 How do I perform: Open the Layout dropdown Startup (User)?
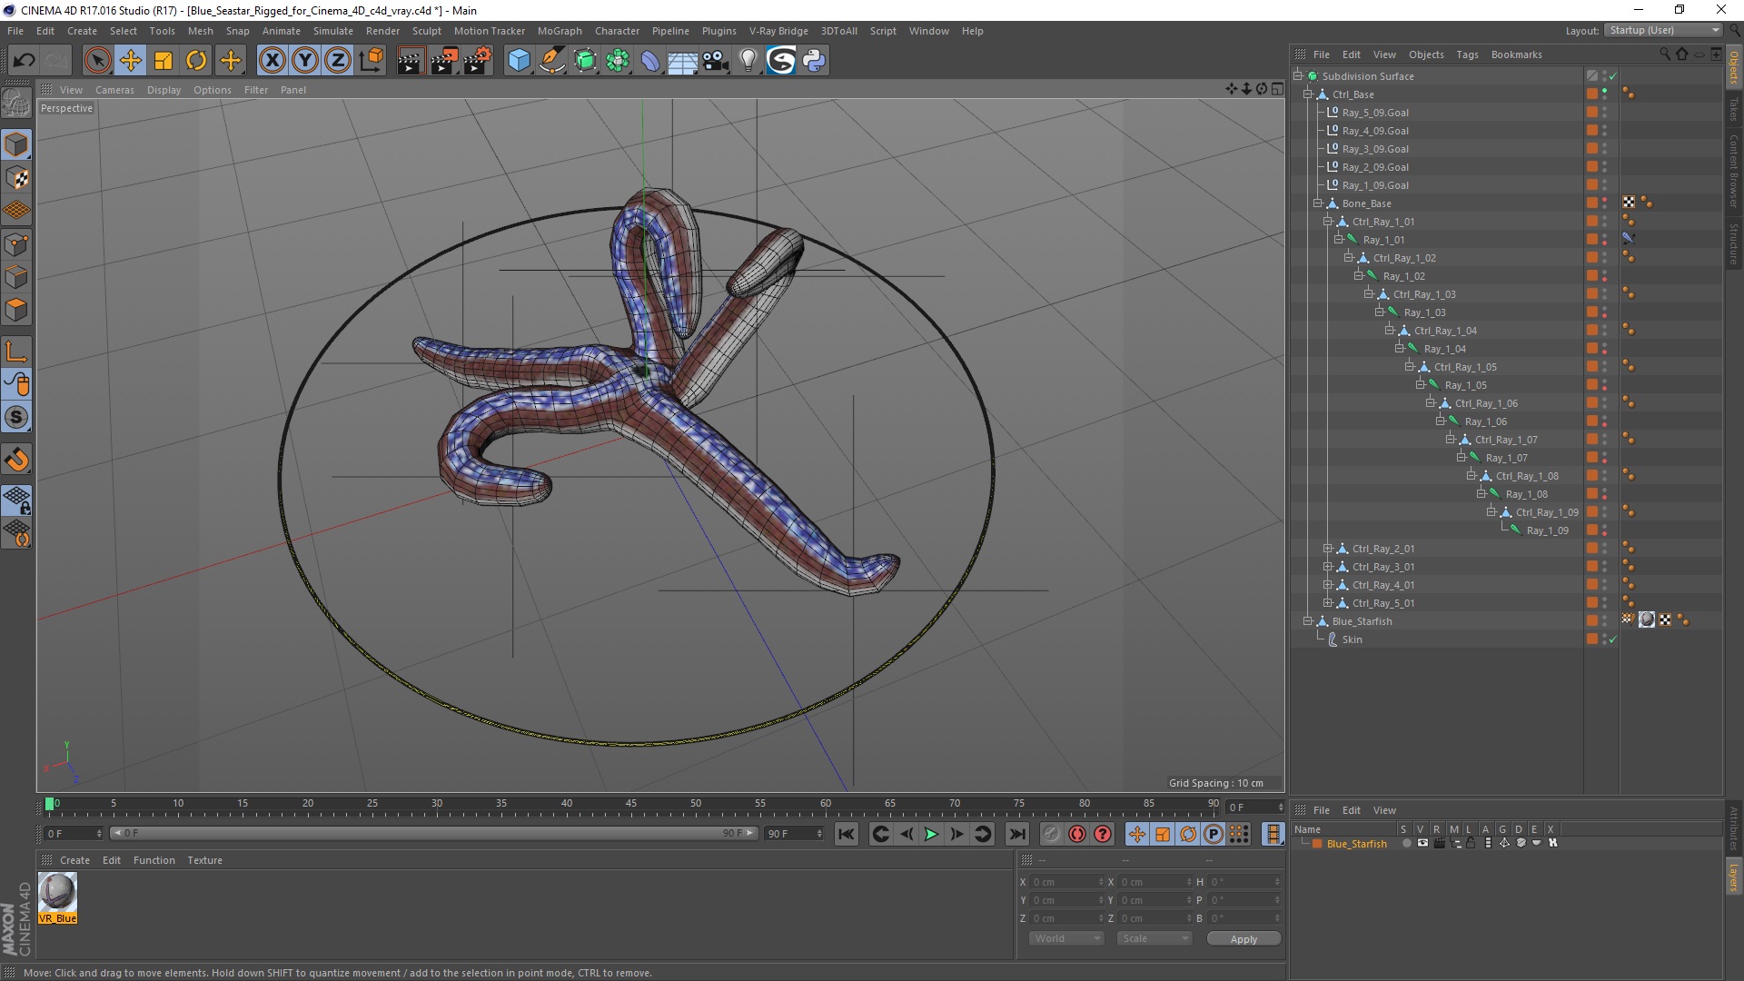1663,30
